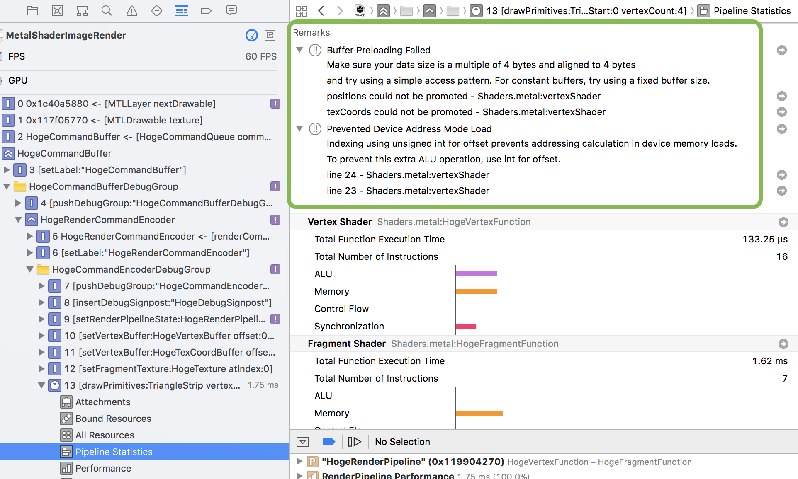Image resolution: width=798 pixels, height=479 pixels.
Task: Select the Performance row in the sidebar
Action: (x=103, y=468)
